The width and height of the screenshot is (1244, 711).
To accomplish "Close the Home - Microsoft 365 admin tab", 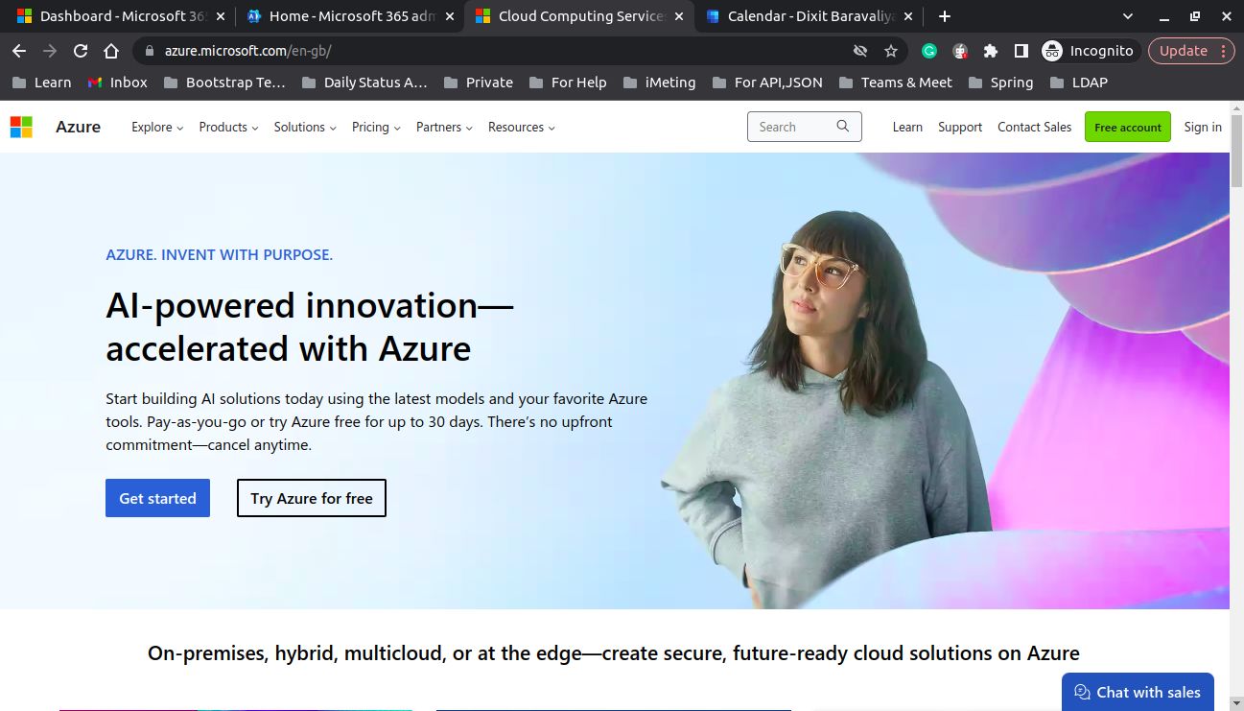I will coord(450,16).
